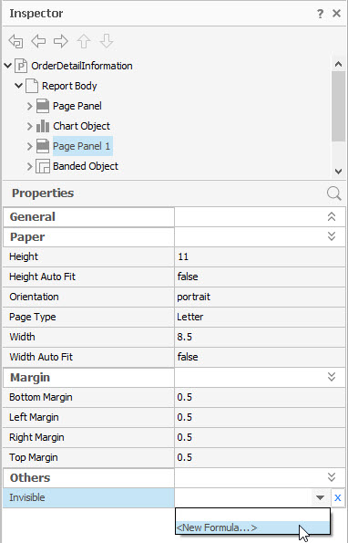Screen dimensions: 348x543
Task: Edit the Top Margin value
Action: [260, 457]
